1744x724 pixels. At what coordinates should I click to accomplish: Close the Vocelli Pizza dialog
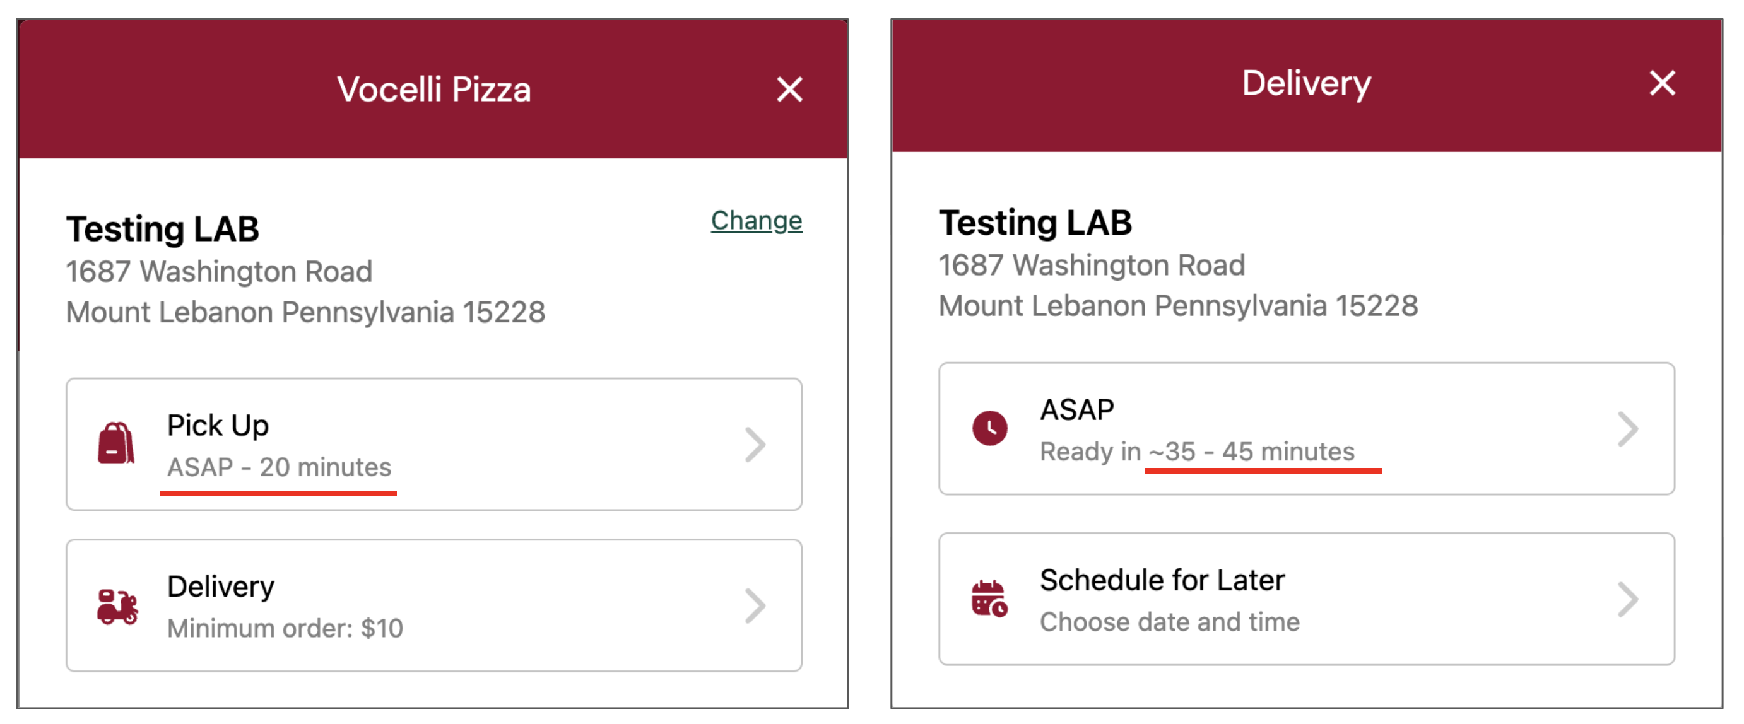789,90
